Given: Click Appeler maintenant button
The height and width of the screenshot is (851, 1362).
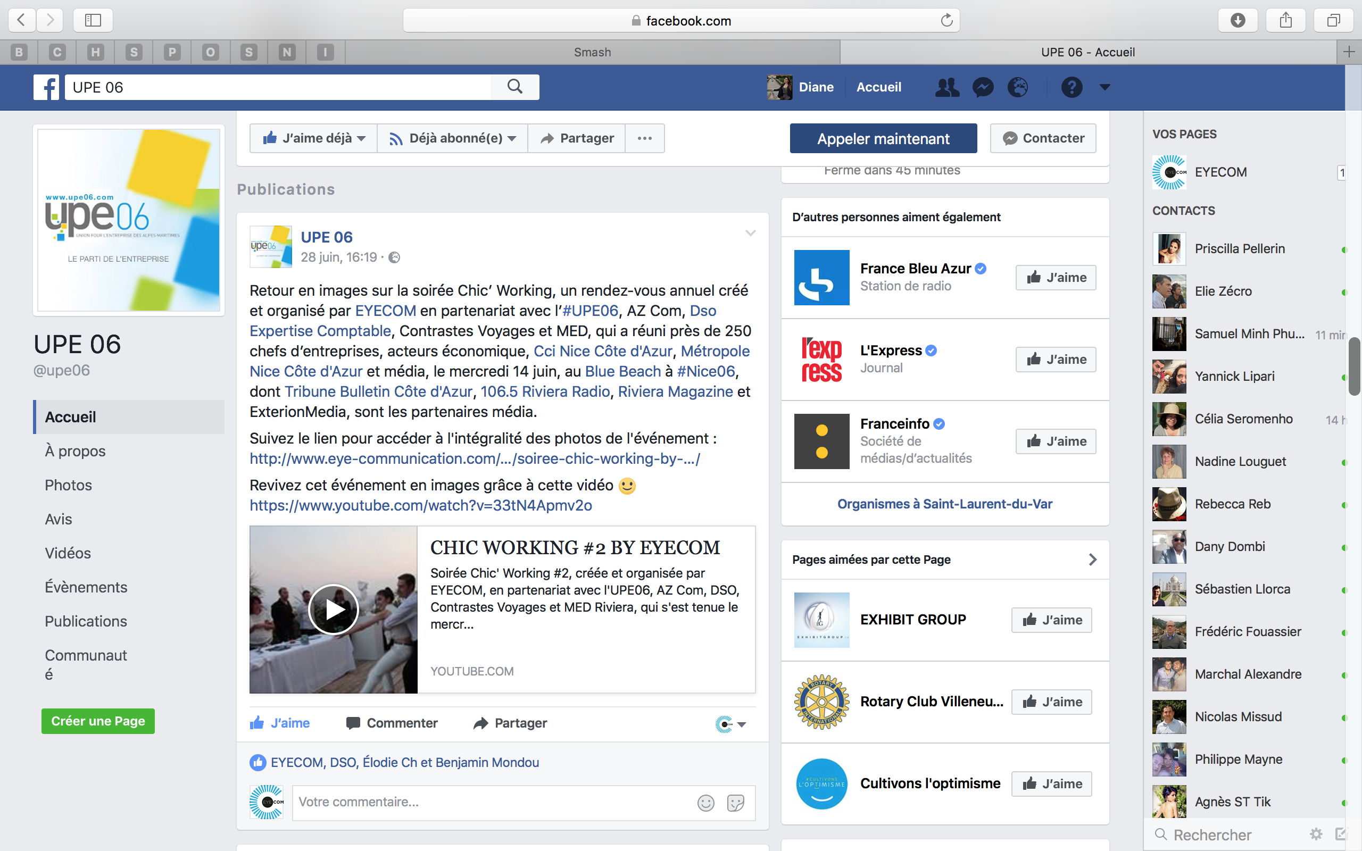Looking at the screenshot, I should point(883,138).
